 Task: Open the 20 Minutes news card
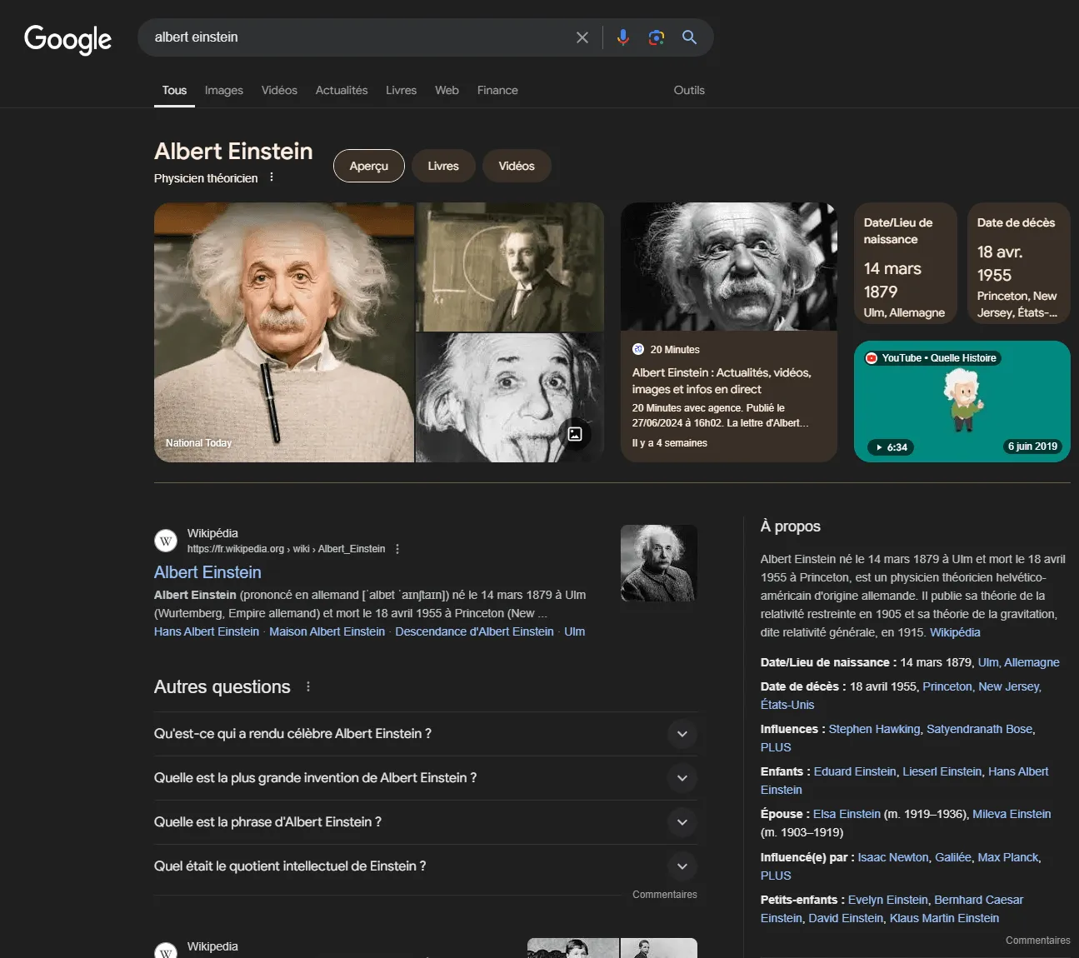(729, 332)
